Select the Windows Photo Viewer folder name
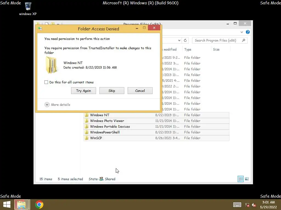This screenshot has width=281, height=210. coord(107,121)
